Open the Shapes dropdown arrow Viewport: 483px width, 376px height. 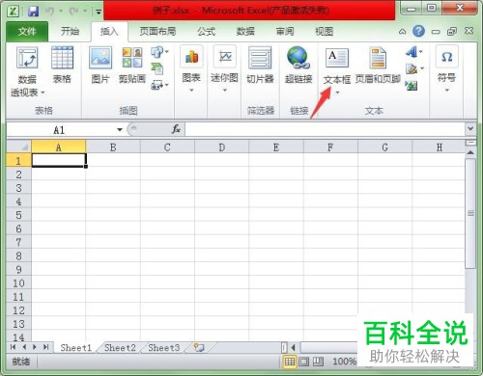(167, 51)
